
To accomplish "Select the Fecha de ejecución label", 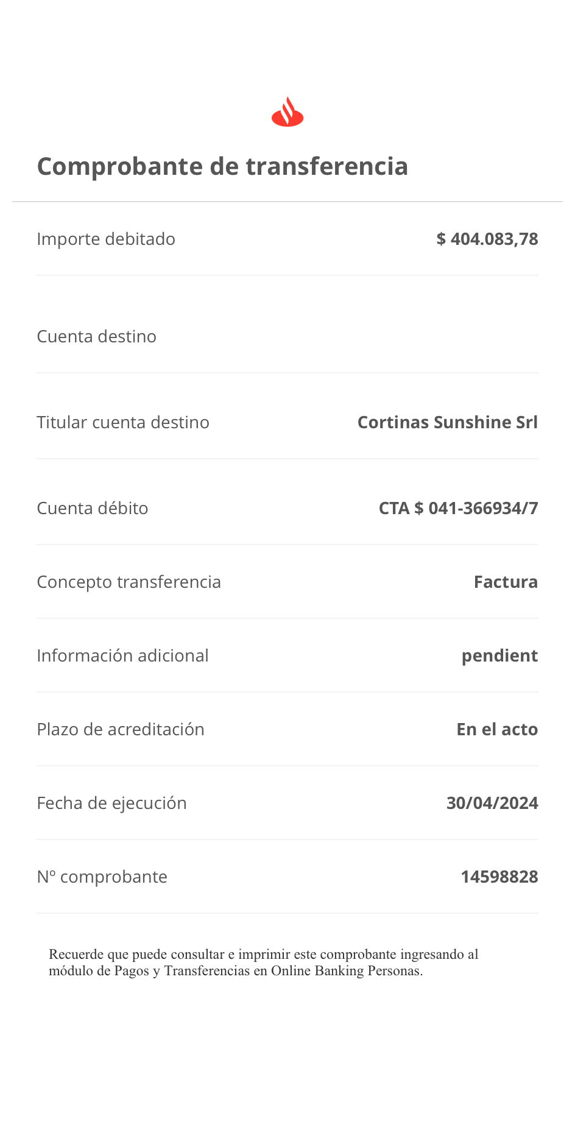I will click(x=111, y=803).
